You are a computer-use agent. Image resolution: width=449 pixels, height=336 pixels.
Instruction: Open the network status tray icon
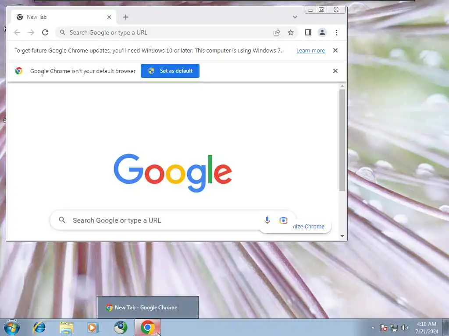pyautogui.click(x=394, y=328)
